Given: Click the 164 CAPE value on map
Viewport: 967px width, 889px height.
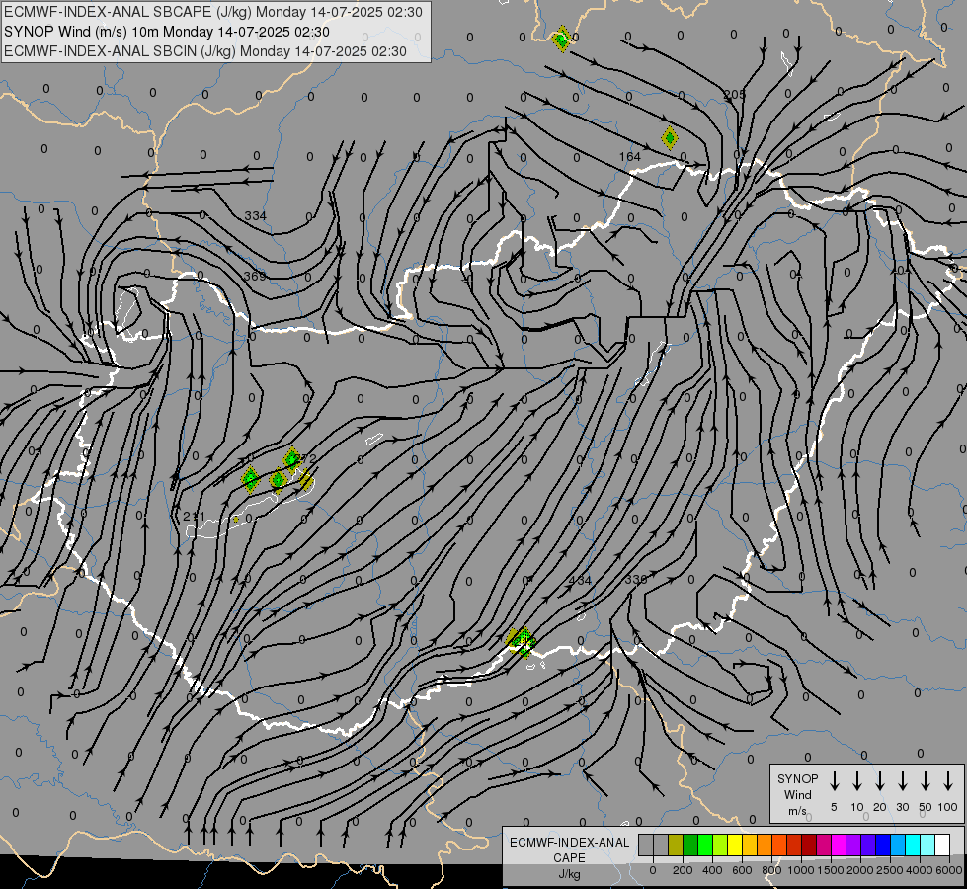Looking at the screenshot, I should point(629,157).
